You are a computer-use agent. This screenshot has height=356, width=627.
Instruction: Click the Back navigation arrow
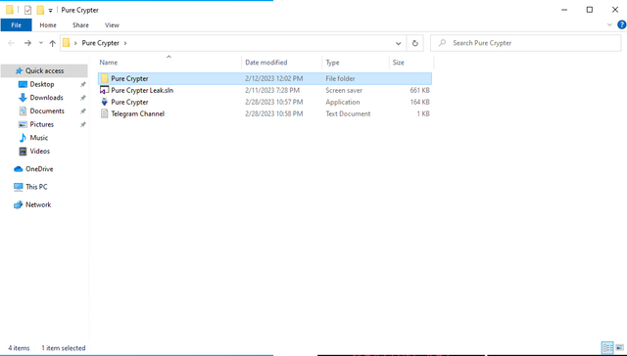pyautogui.click(x=11, y=43)
